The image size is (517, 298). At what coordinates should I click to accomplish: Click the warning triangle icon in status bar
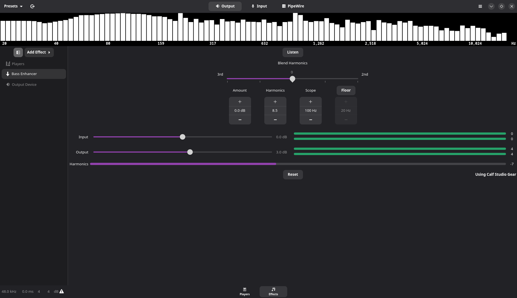[x=62, y=291]
